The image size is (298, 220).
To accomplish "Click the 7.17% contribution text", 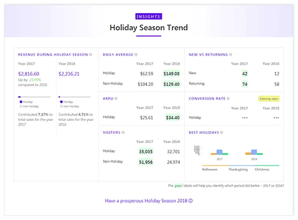I will tap(43, 114).
